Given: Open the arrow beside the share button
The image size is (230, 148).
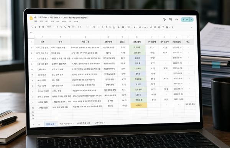Looking at the screenshot, I should pos(192,20).
